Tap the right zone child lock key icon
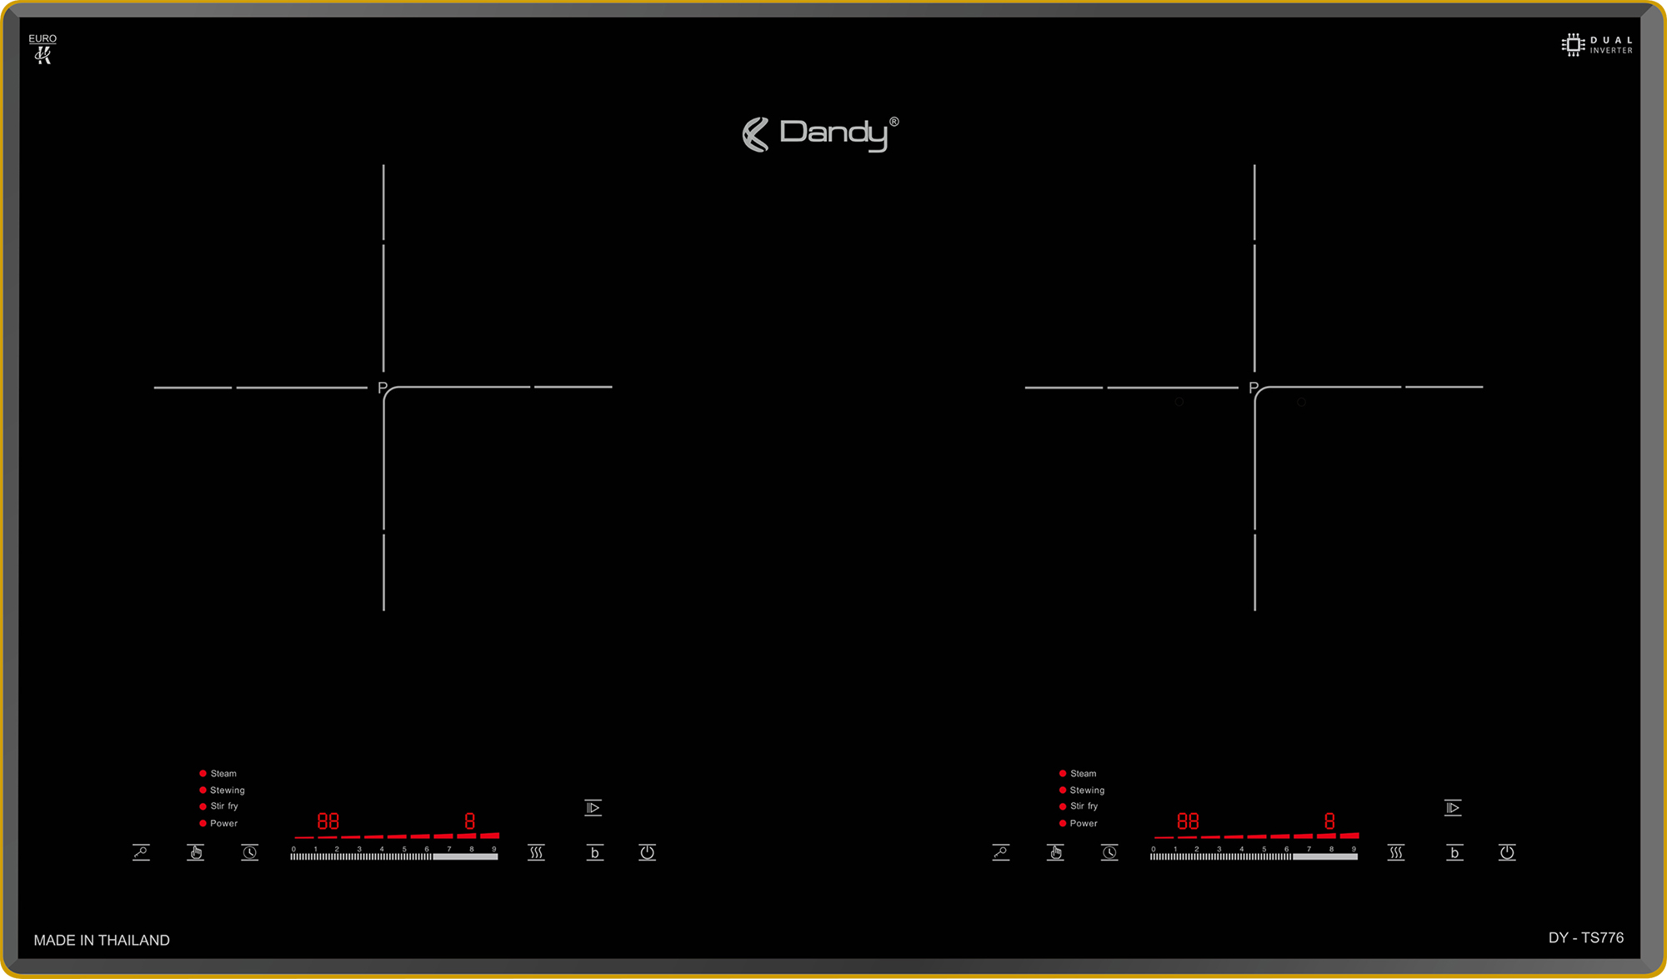 (x=1001, y=852)
